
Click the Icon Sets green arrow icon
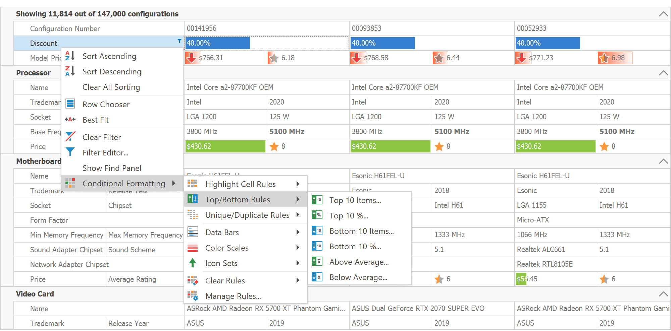192,263
